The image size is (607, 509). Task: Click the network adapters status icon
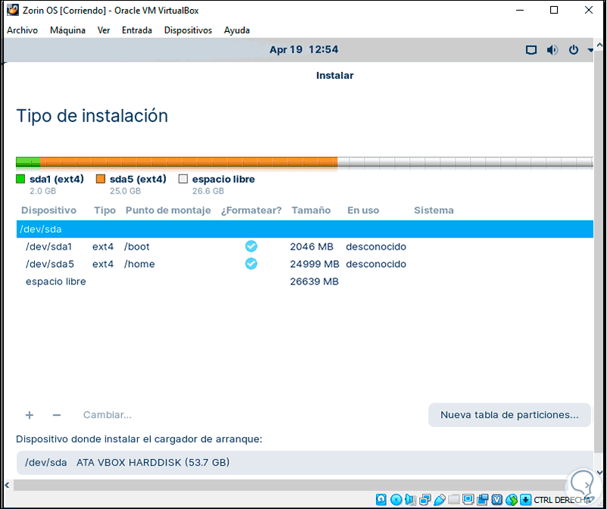(424, 500)
